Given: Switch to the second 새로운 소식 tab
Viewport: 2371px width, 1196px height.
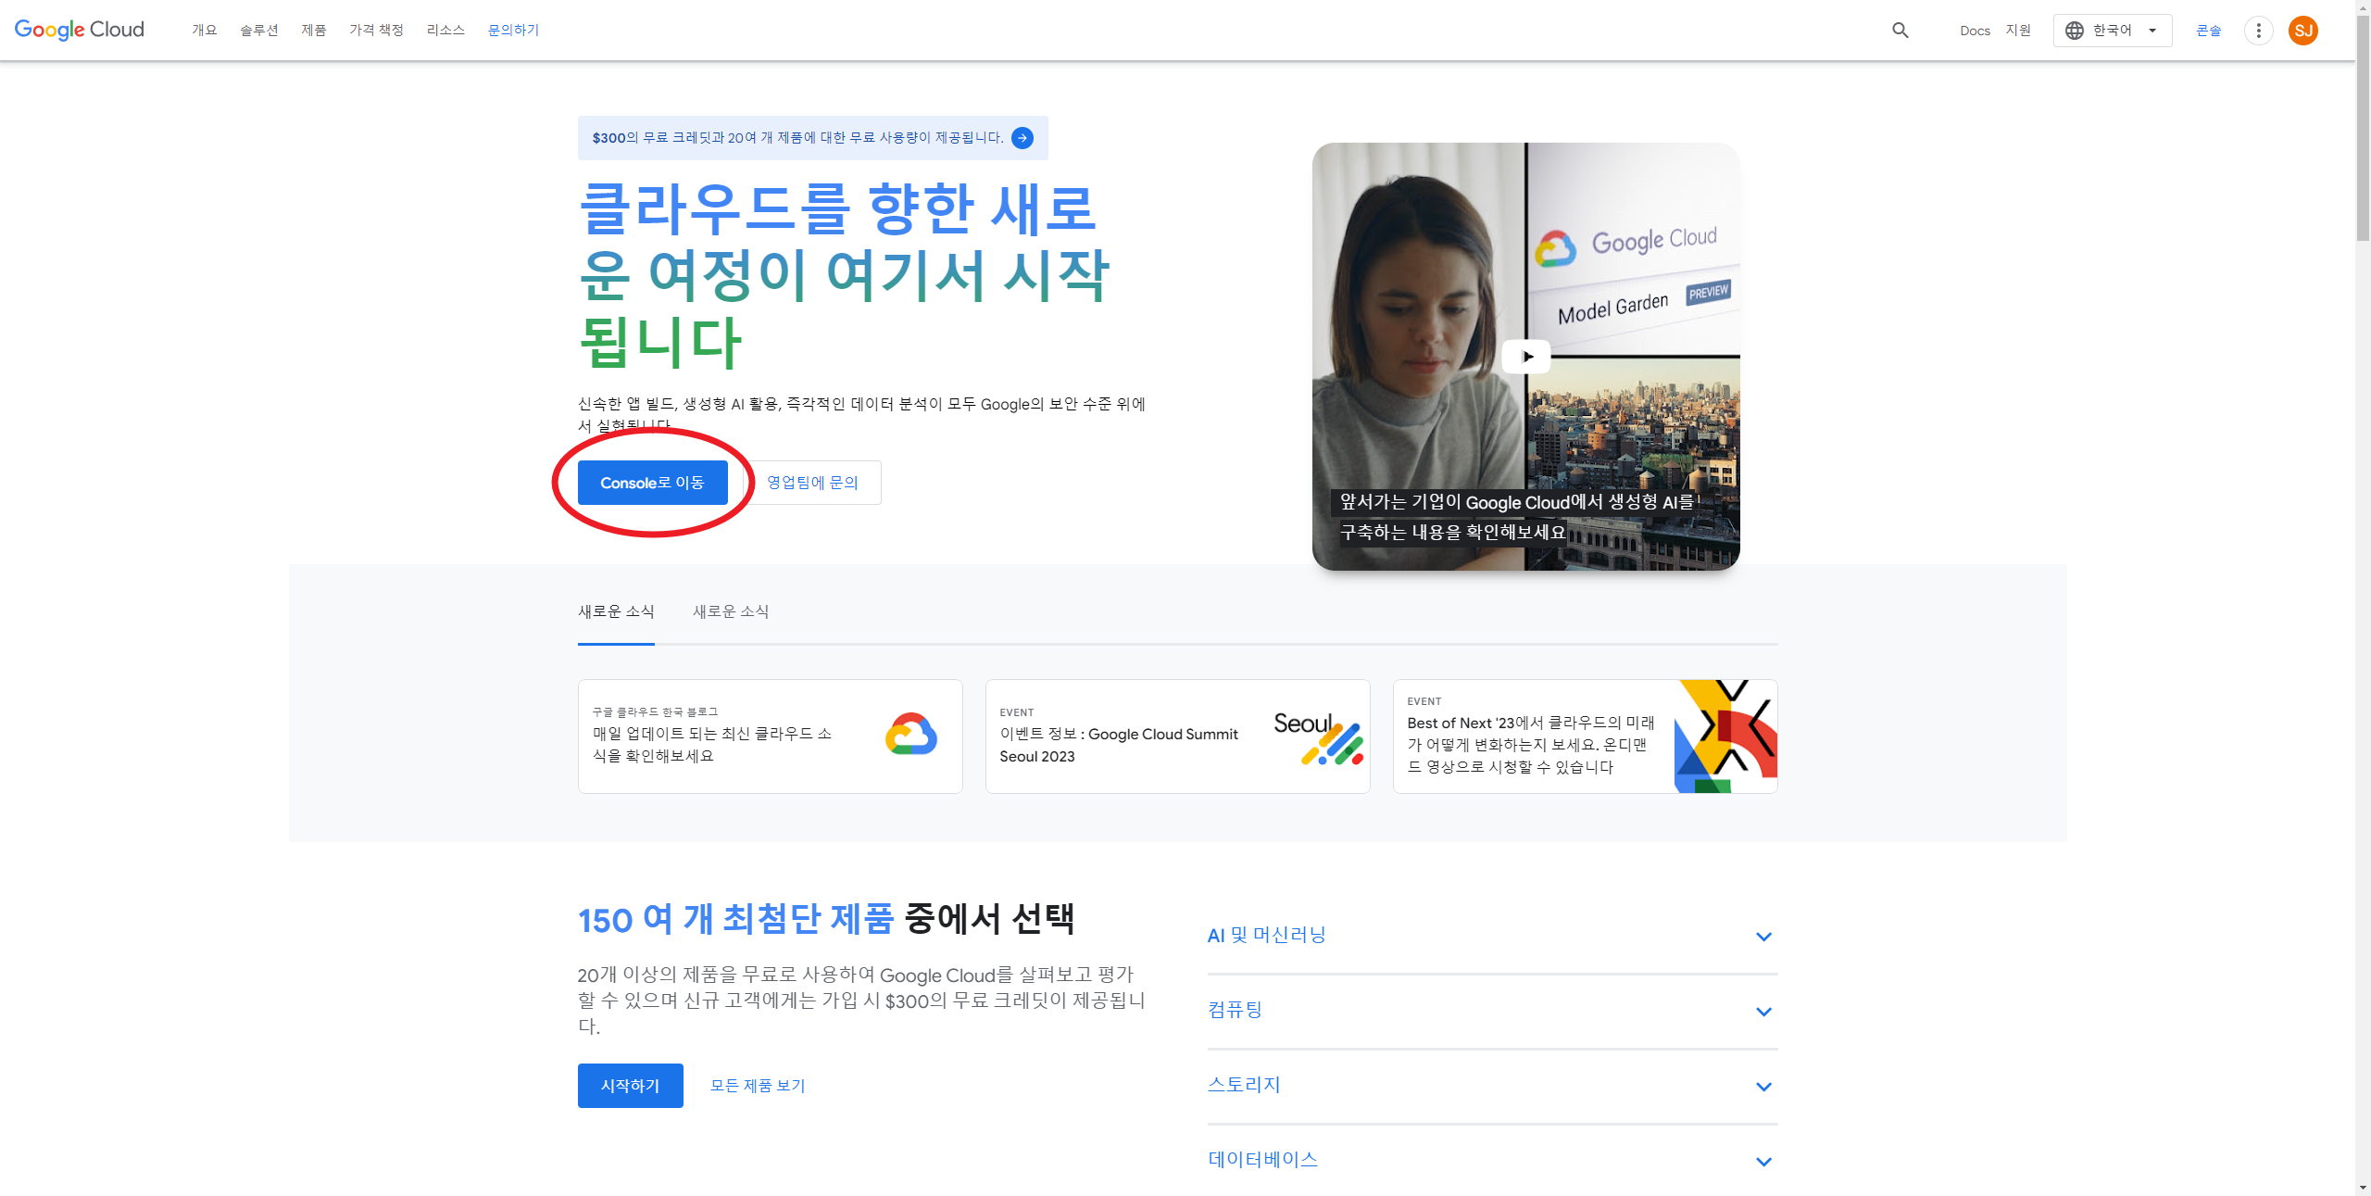Looking at the screenshot, I should [x=731, y=611].
